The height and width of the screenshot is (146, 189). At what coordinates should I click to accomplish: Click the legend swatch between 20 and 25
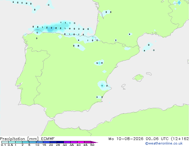tap(53, 142)
